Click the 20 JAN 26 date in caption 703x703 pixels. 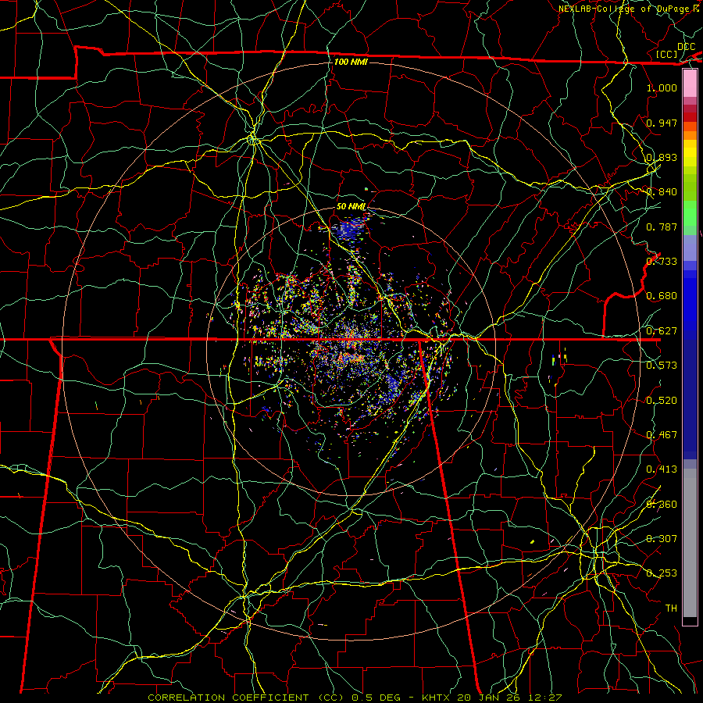click(x=491, y=698)
